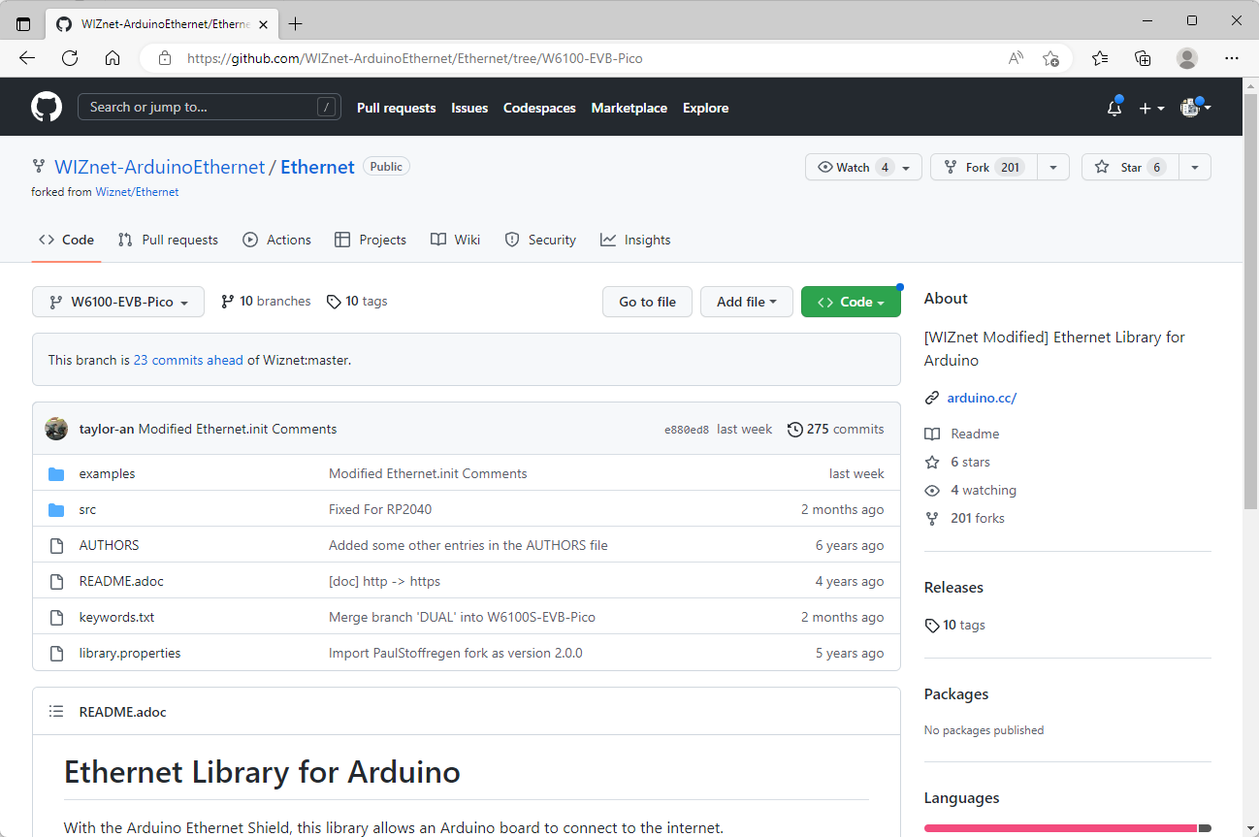This screenshot has width=1259, height=837.
Task: Open the Watch dropdown
Action: pyautogui.click(x=863, y=167)
